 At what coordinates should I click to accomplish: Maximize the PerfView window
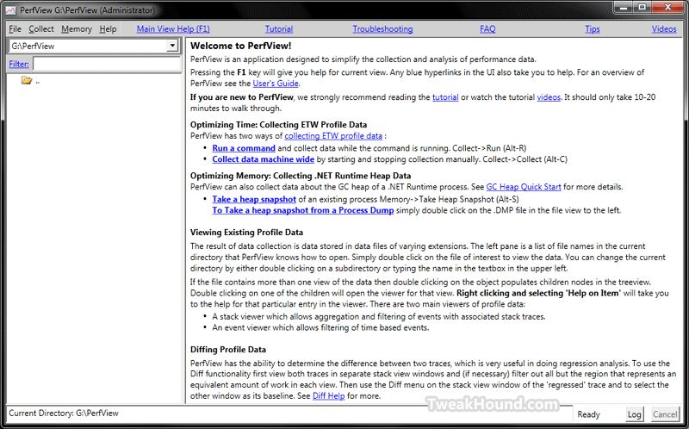(642, 8)
